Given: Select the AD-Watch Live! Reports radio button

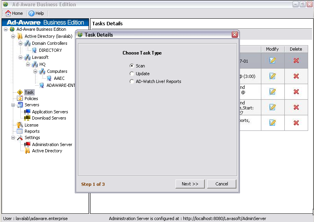Looking at the screenshot, I should pos(131,81).
